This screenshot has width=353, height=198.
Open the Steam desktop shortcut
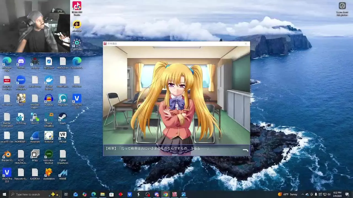point(63,119)
